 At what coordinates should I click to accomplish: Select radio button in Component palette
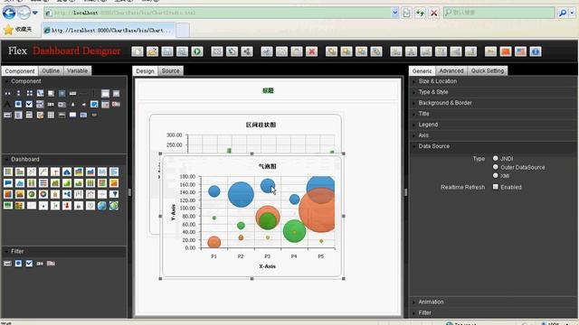pos(18,105)
